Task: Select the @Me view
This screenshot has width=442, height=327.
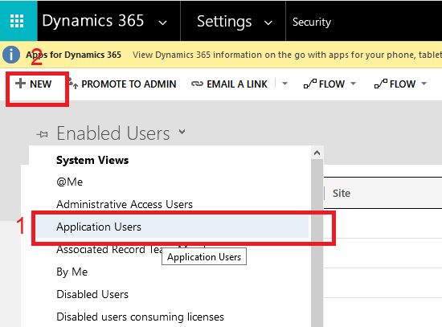Action: (x=70, y=182)
